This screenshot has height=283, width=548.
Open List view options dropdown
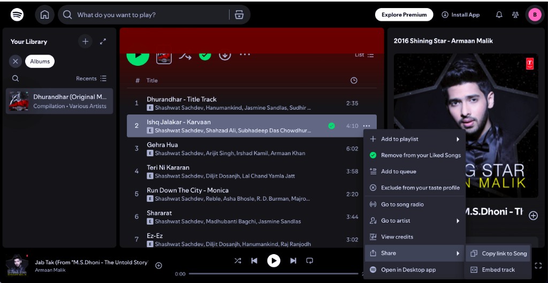tap(364, 55)
